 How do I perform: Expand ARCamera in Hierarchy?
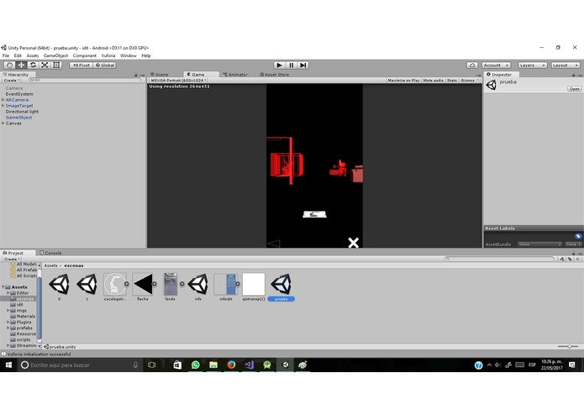[x=3, y=100]
